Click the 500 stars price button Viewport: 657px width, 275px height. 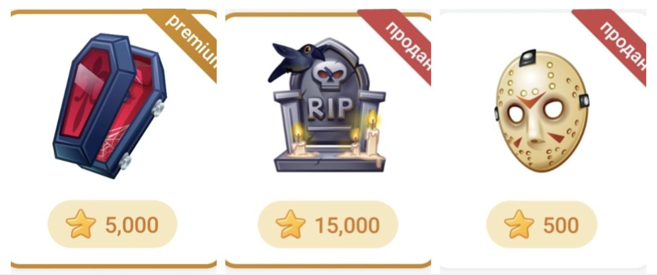pos(542,224)
